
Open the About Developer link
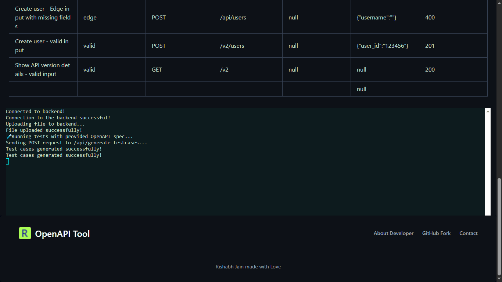pos(394,233)
